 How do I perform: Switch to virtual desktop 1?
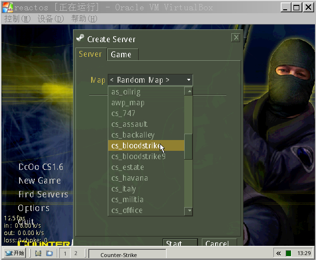pyautogui.click(x=65, y=253)
